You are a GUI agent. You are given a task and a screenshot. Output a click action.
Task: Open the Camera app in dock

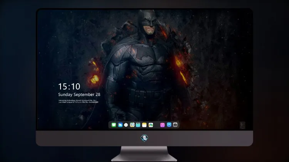(x=175, y=125)
